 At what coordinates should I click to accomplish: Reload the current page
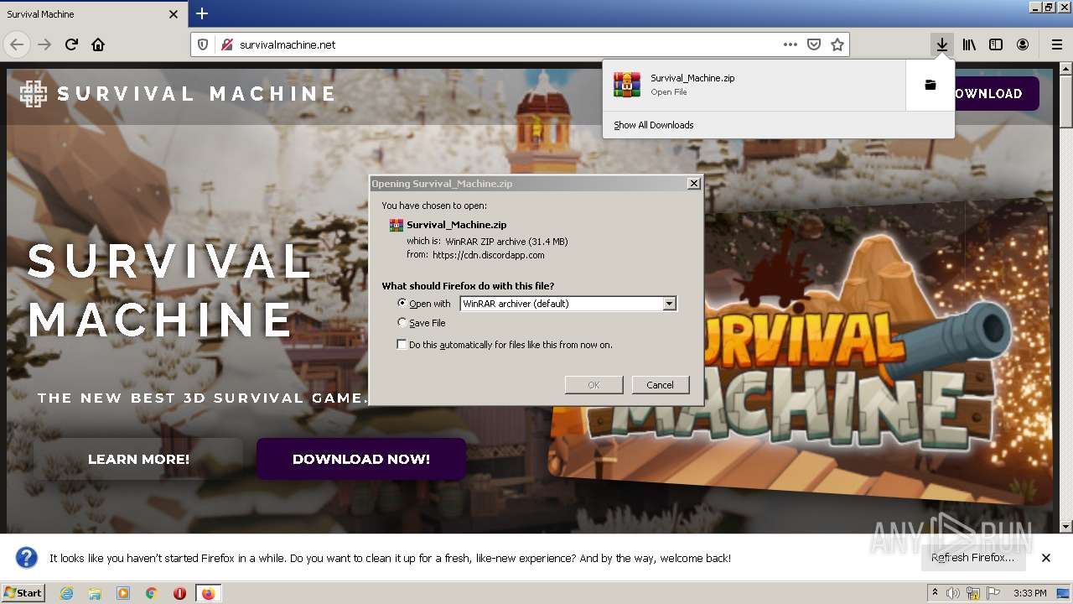71,44
